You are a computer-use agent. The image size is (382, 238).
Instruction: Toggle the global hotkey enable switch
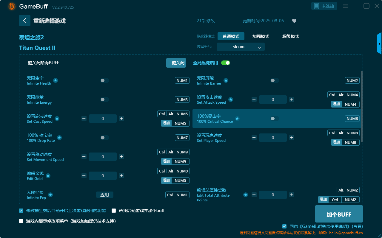(x=226, y=63)
